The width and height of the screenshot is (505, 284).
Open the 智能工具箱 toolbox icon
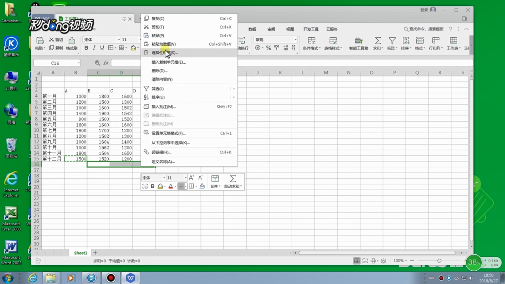(x=358, y=41)
